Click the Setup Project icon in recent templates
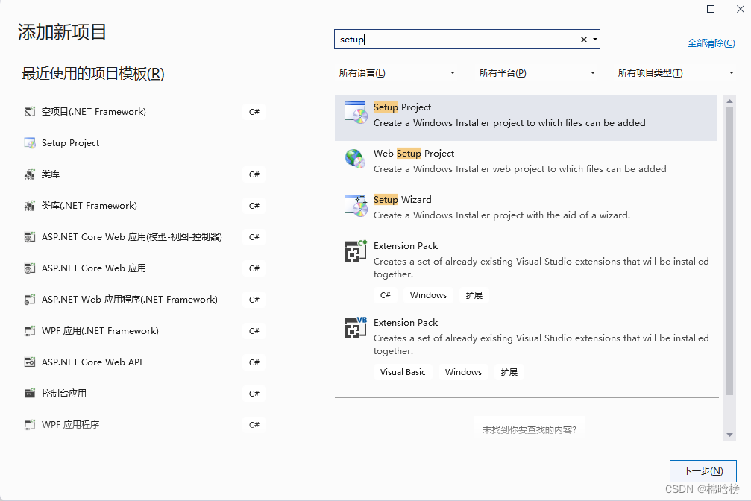Screen dimensions: 751x501 30,142
